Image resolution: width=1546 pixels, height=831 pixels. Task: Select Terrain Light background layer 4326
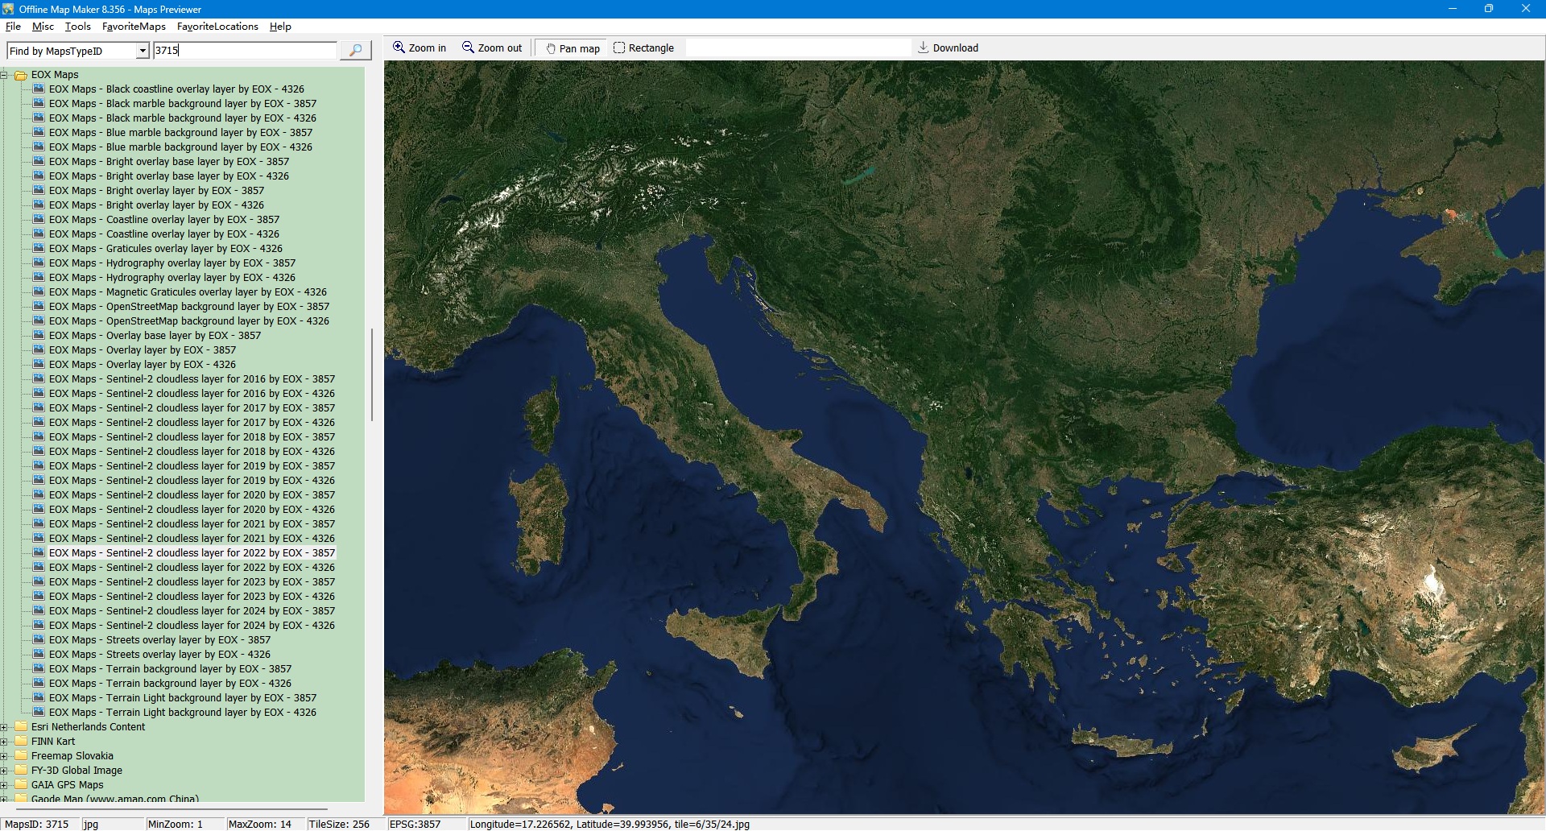(182, 713)
